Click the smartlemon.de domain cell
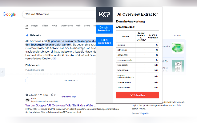This screenshot has height=123, width=197. coord(126,82)
